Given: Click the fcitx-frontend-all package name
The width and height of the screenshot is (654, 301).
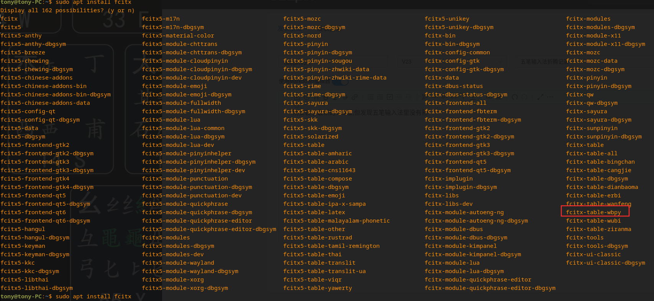Looking at the screenshot, I should click(455, 103).
